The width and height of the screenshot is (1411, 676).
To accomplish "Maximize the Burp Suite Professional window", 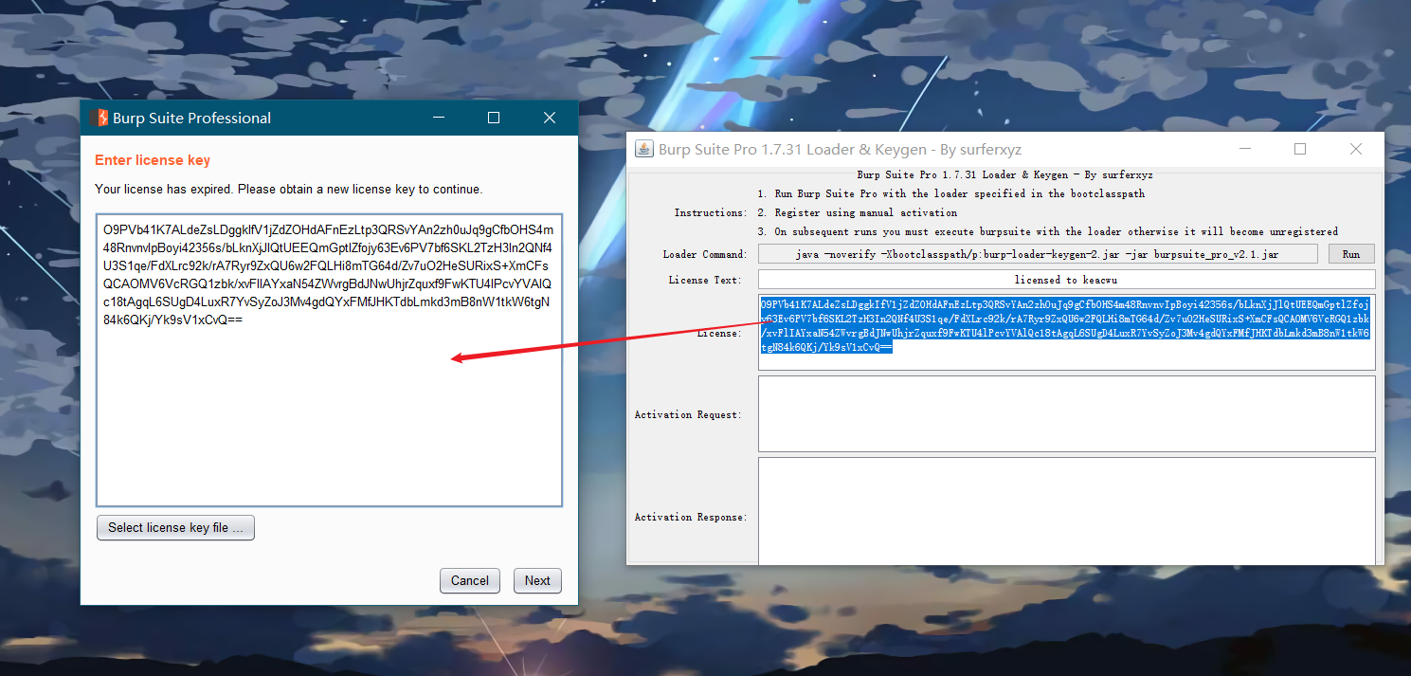I will [x=494, y=118].
